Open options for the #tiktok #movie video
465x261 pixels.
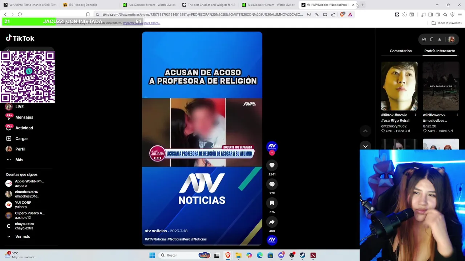click(x=416, y=115)
